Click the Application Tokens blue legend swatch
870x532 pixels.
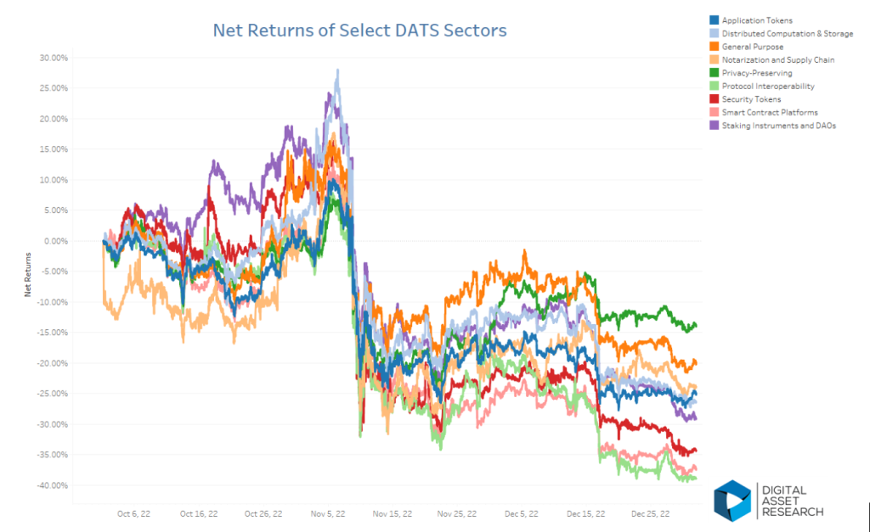point(714,20)
